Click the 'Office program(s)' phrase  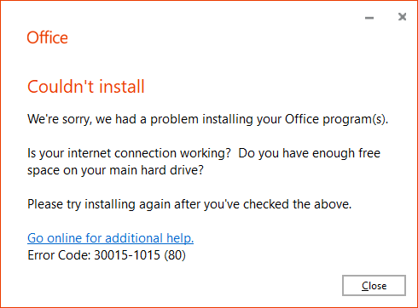336,119
